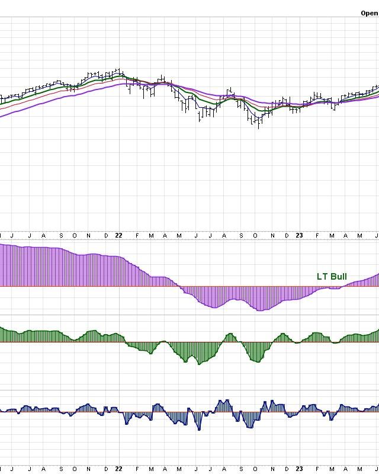Click the blue oscillator's highest peak in August 2022
379x474 pixels.
pyautogui.click(x=224, y=401)
